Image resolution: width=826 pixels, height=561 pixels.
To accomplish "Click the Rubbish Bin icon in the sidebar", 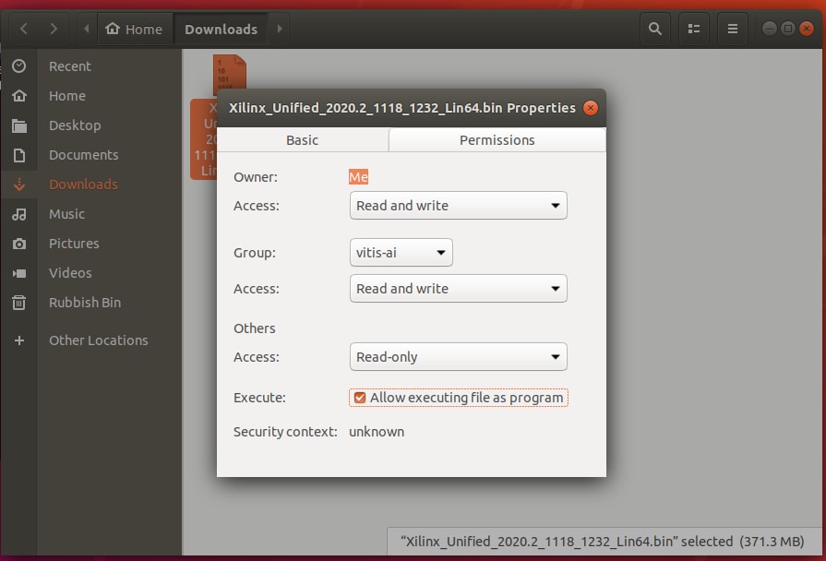I will tap(18, 303).
